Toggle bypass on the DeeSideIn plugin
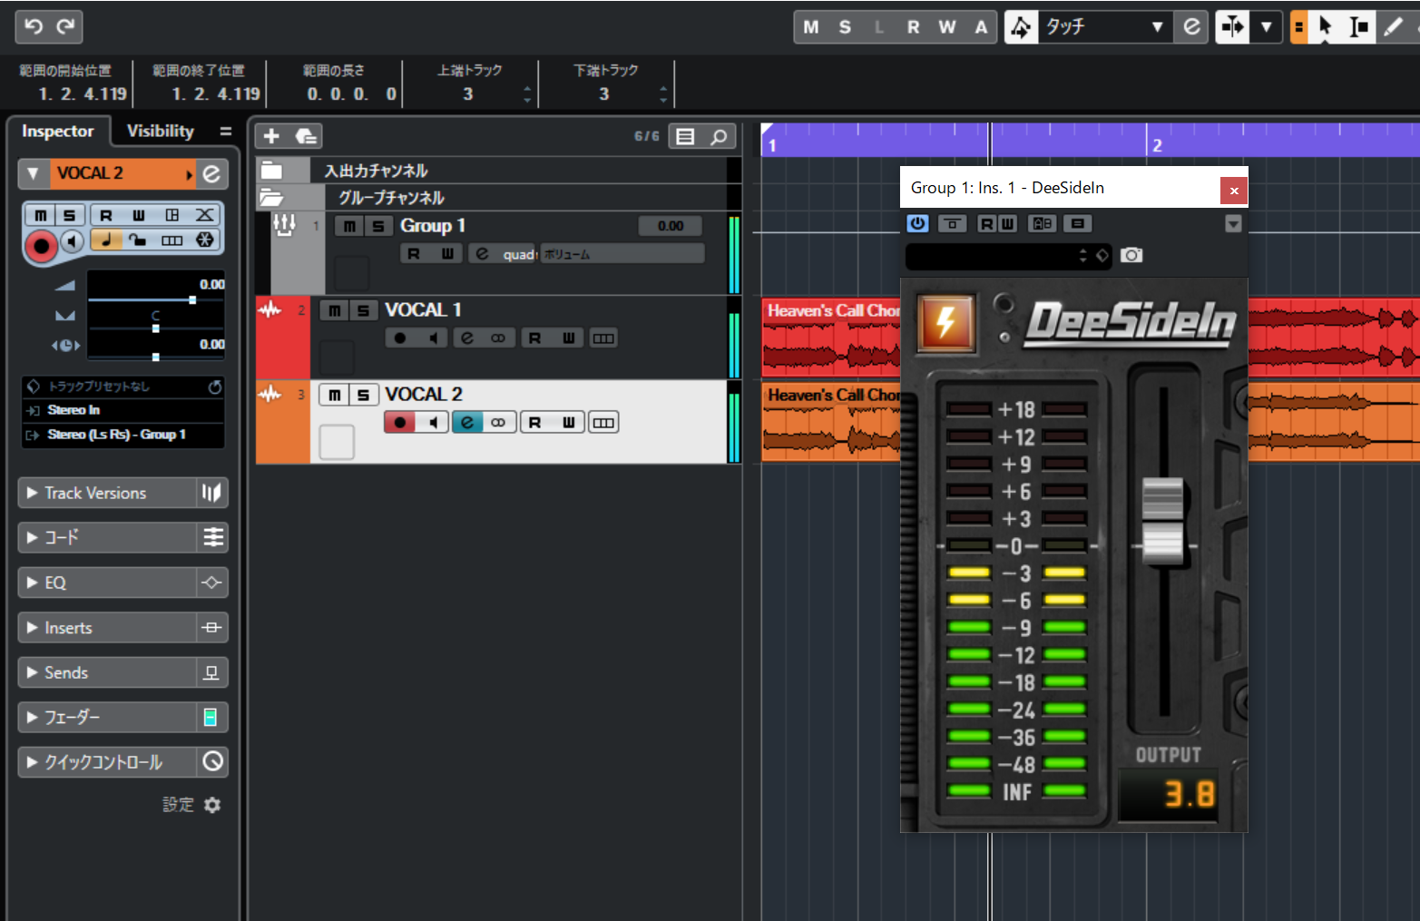The height and width of the screenshot is (921, 1420). 952,223
